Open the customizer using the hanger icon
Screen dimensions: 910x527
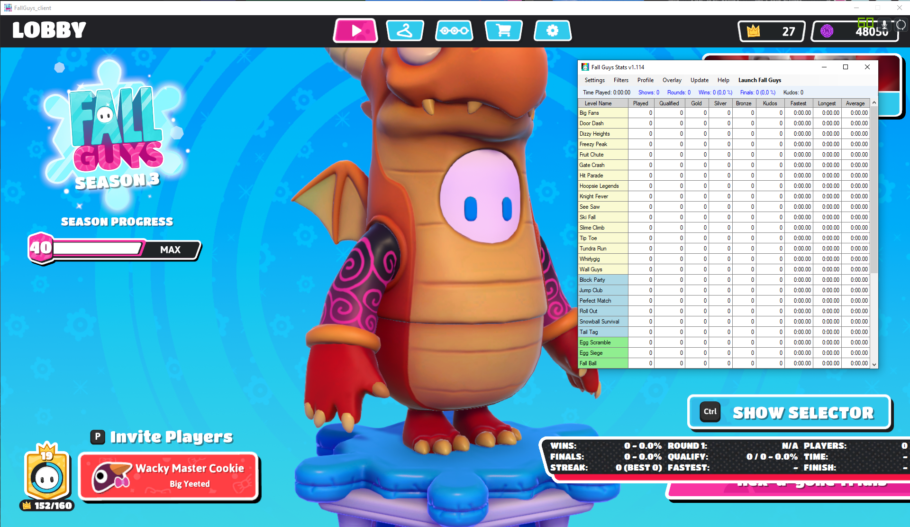click(404, 30)
